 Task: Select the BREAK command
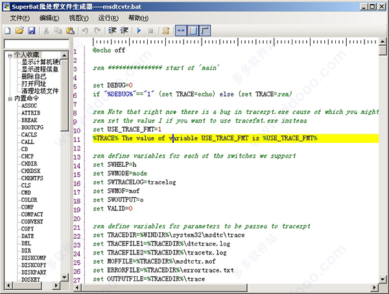[x=29, y=120]
